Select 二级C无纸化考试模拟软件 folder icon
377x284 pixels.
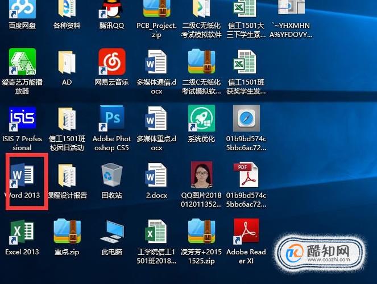[x=201, y=9]
